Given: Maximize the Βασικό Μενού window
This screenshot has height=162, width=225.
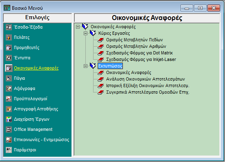Looking at the screenshot, I should pos(200,8).
